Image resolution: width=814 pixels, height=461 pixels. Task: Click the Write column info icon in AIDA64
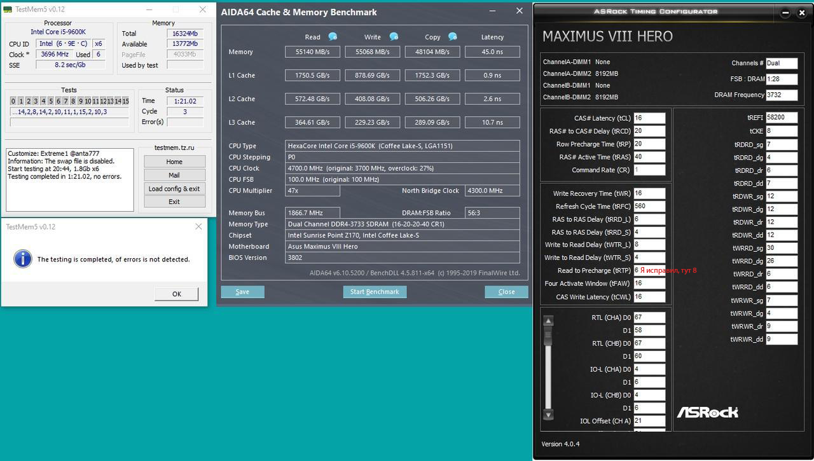pyautogui.click(x=394, y=37)
